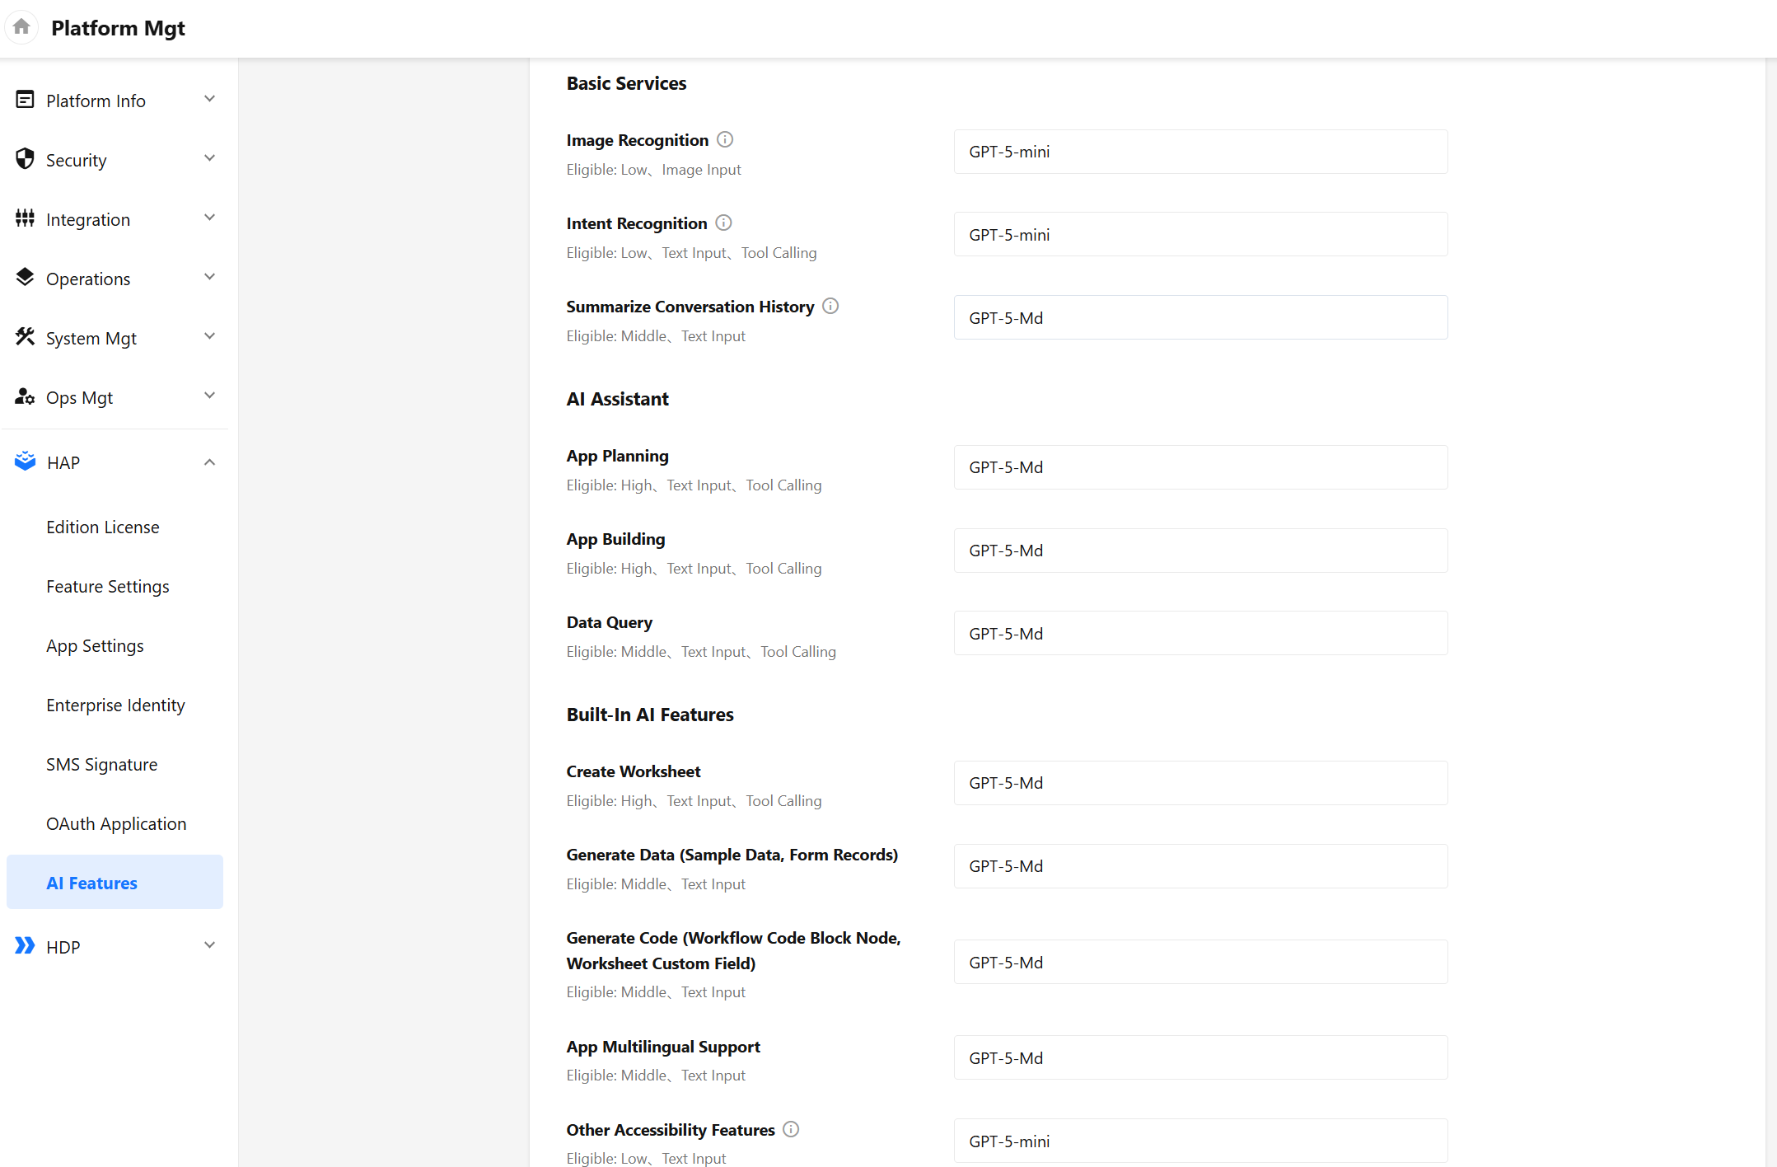Click the Platform Info sidebar icon

click(x=25, y=100)
